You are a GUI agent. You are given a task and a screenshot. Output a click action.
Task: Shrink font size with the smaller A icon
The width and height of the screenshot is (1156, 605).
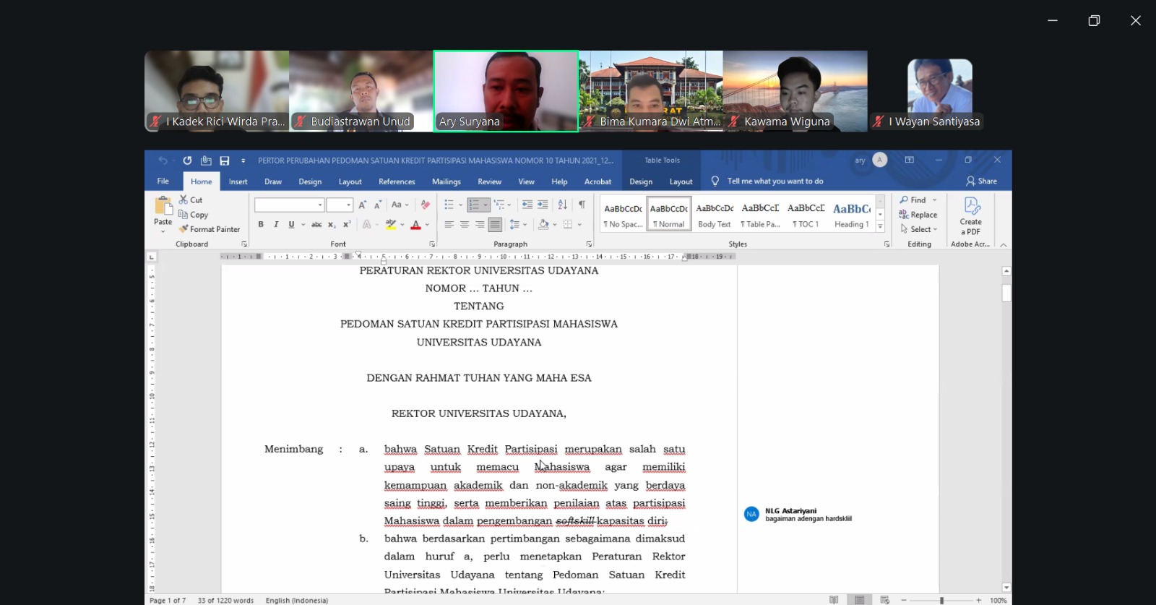coord(377,205)
